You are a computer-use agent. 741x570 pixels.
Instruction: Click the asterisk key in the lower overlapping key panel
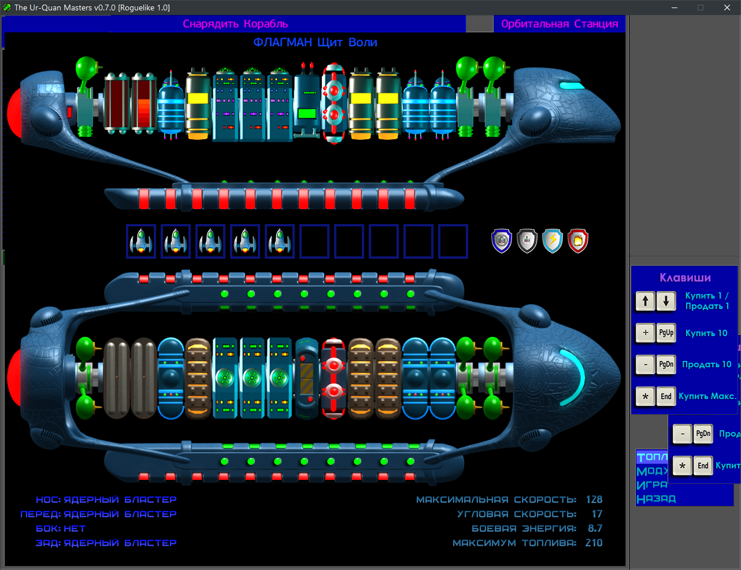tap(683, 465)
